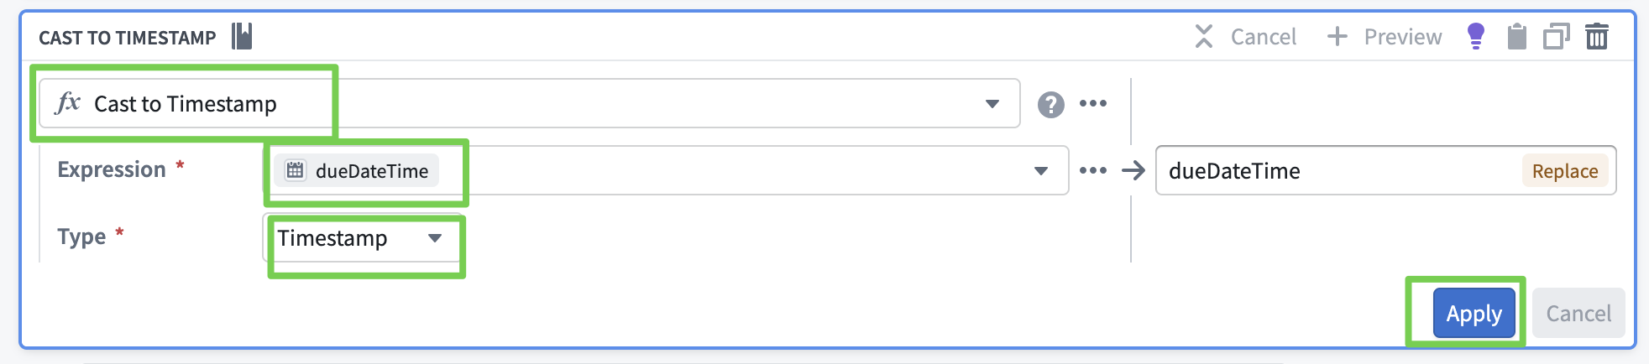Click the clipboard paste icon
This screenshot has width=1649, height=364.
pos(1516,37)
